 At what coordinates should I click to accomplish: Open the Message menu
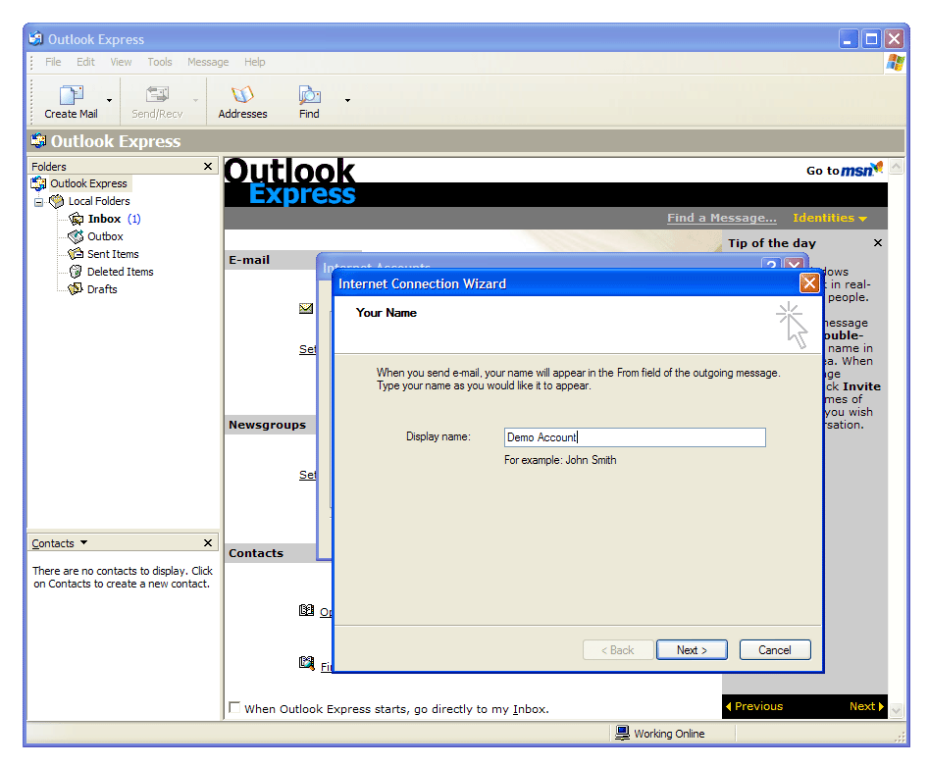tap(208, 62)
